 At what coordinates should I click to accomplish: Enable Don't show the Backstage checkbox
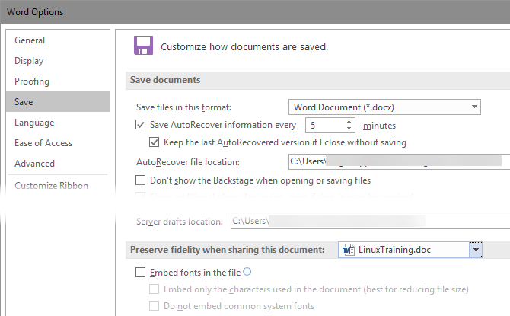(x=140, y=180)
